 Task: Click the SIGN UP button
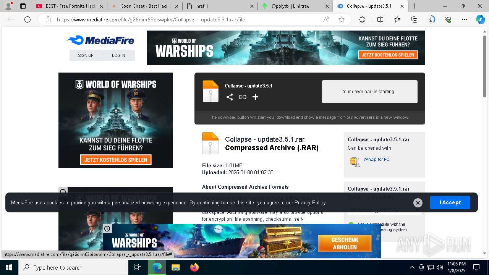tap(86, 55)
